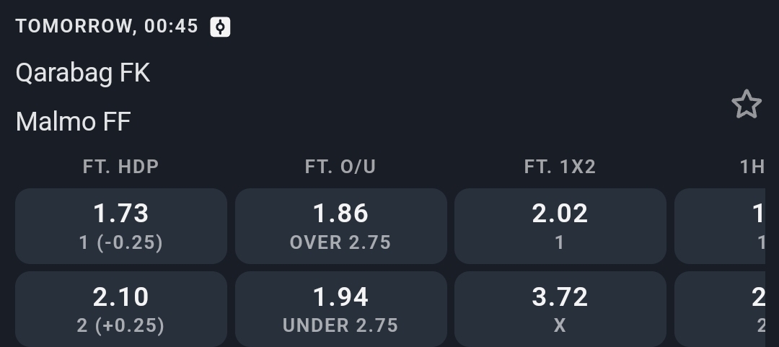Select the cut-off top odds button under 1H

[x=720, y=225]
